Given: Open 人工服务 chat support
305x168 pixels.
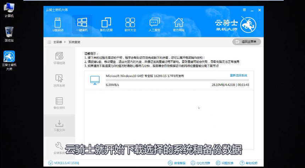Looking at the screenshot, I should click(x=154, y=25).
